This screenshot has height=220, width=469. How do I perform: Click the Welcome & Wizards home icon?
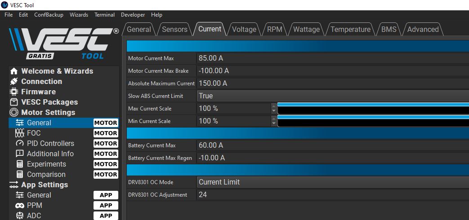(13, 71)
